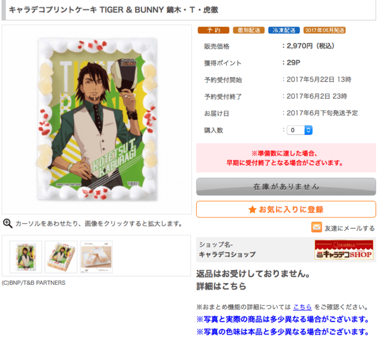Click the magnifying glass zoom icon
This screenshot has width=384, height=343.
pyautogui.click(x=7, y=223)
